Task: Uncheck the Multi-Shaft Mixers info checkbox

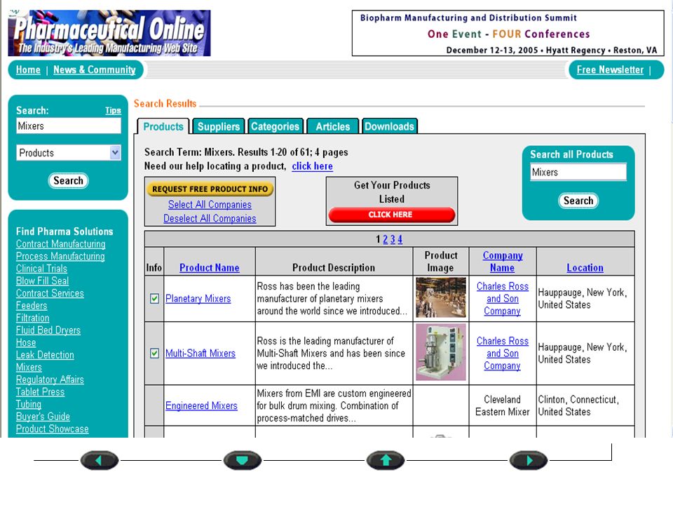Action: 154,353
